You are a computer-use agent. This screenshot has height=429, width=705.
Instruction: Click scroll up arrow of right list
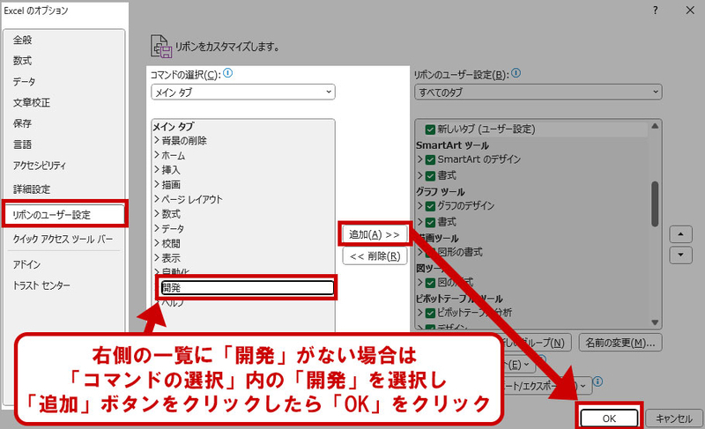coord(655,126)
